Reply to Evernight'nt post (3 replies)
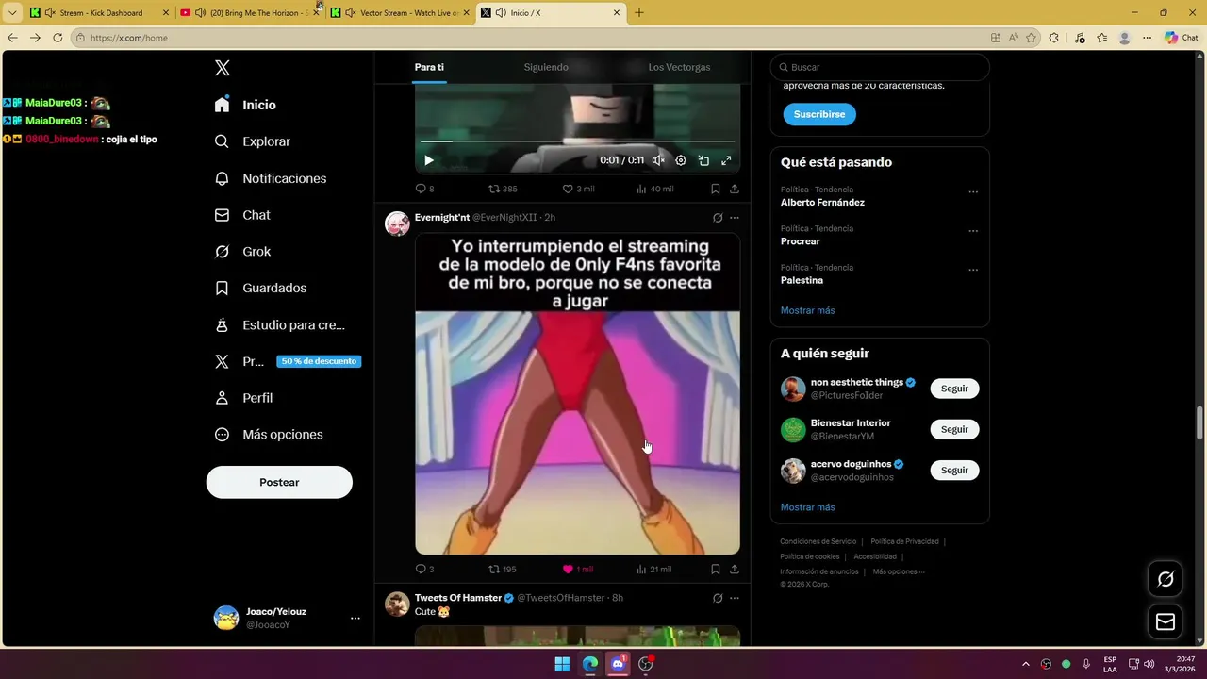The width and height of the screenshot is (1207, 679). pos(424,570)
